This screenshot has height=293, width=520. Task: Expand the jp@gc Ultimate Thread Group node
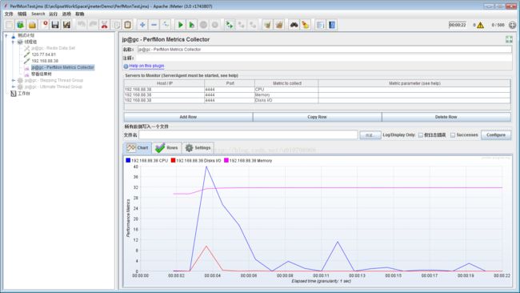pyautogui.click(x=14, y=86)
